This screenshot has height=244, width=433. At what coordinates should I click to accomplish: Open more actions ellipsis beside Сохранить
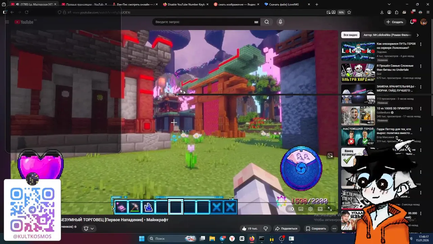pos(334,228)
